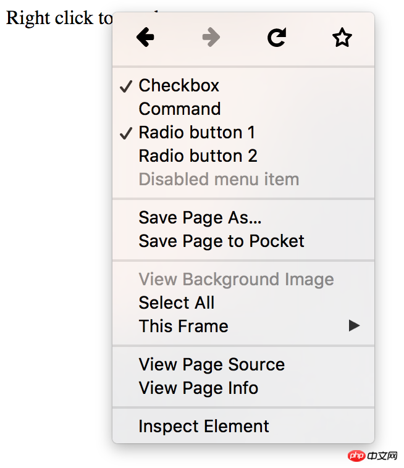Open the This Frame submenu

point(183,327)
